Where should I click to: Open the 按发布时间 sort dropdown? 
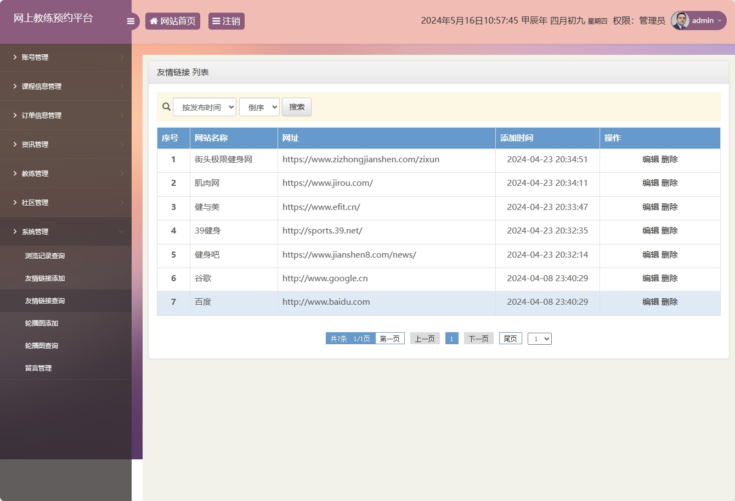205,107
